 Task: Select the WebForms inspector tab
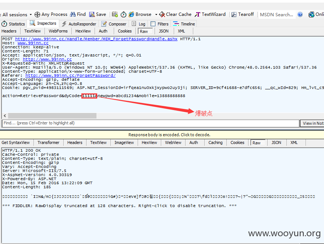tap(58, 31)
